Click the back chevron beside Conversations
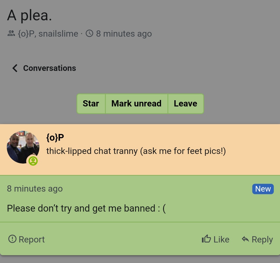Screen dimensions: 280x263 click(15, 68)
